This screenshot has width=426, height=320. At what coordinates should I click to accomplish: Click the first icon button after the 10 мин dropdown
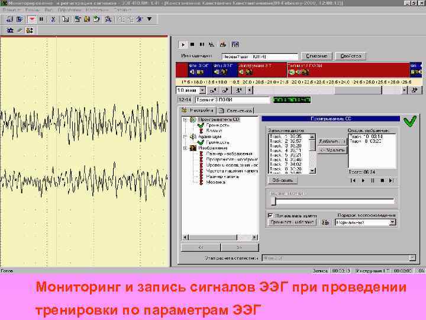213,90
